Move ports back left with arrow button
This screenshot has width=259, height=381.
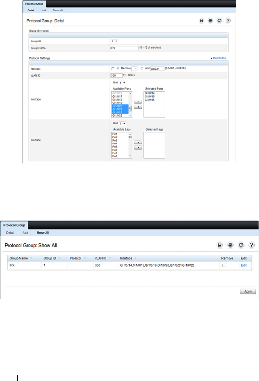[138, 107]
